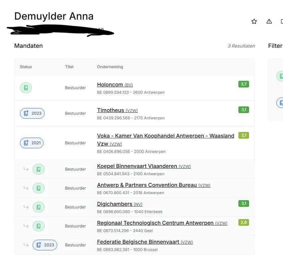Click 'BE 0899.594.133 - 2600 Antwerpen' text
Screen dimensions: 283x262
(131, 92)
